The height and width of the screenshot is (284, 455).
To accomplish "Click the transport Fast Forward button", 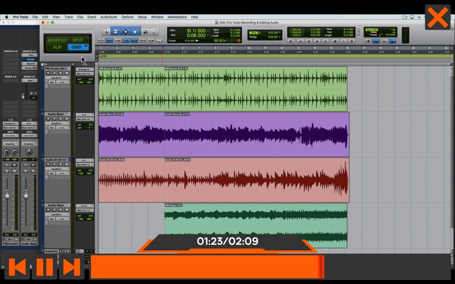I will pos(317,41).
